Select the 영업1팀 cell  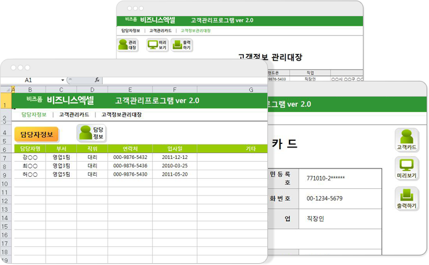[61, 158]
